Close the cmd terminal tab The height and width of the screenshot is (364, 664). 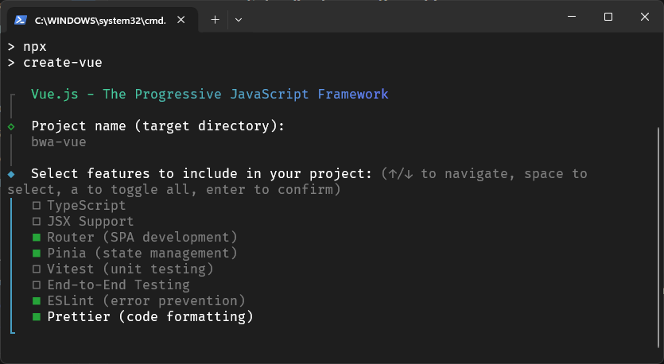[x=181, y=20]
